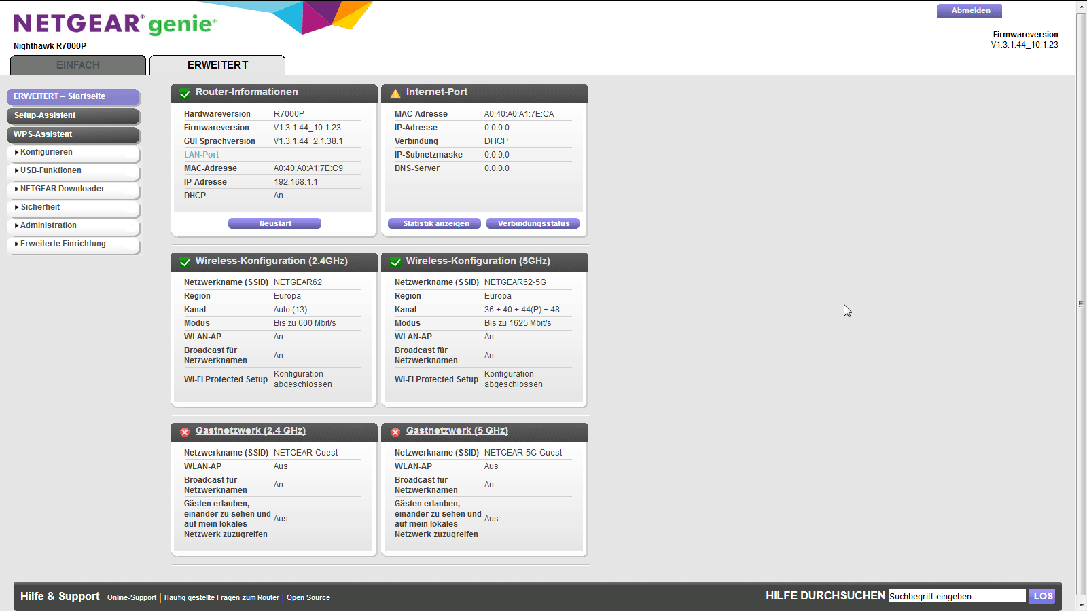Viewport: 1087px width, 611px height.
Task: Click the page scrollbar down arrow
Action: pos(1082,604)
